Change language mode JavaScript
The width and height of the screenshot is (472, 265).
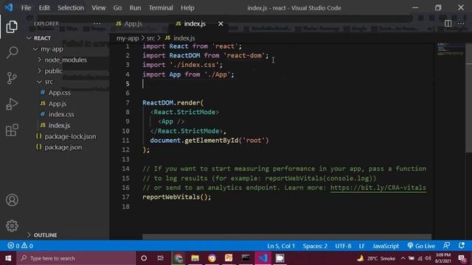point(386,246)
